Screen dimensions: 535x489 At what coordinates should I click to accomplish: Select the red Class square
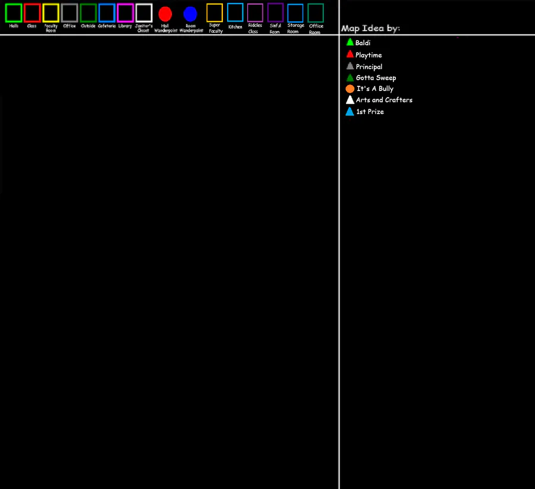click(x=33, y=13)
